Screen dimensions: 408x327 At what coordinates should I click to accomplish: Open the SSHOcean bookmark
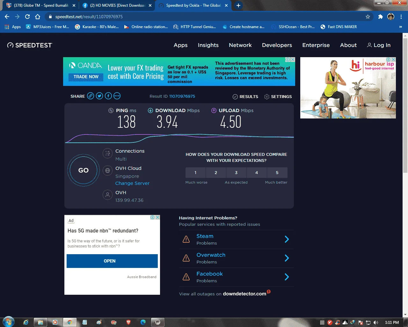[293, 27]
